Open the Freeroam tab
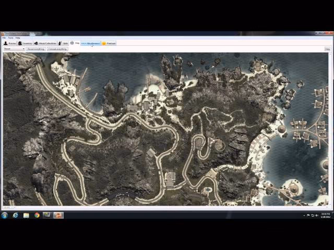This screenshot has height=250, width=334. [109, 43]
